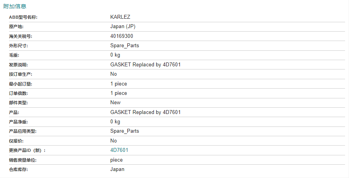The height and width of the screenshot is (178, 349).
Task: Click the No value beside 仅报价
Action: click(114, 141)
